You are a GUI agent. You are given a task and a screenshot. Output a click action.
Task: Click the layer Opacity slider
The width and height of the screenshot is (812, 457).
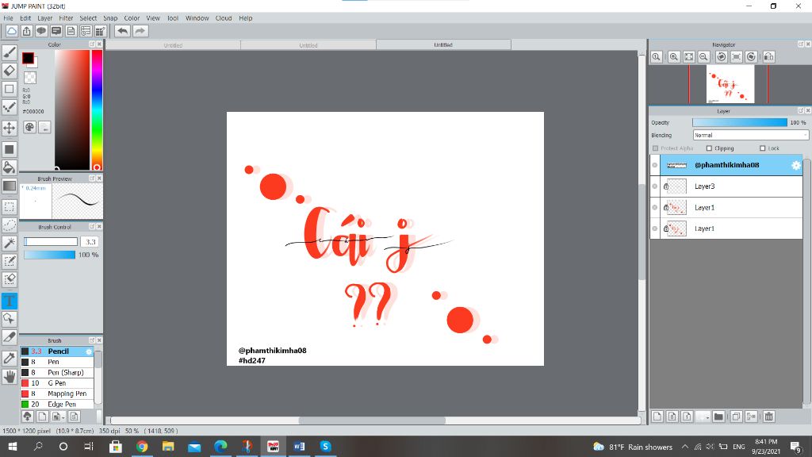740,122
